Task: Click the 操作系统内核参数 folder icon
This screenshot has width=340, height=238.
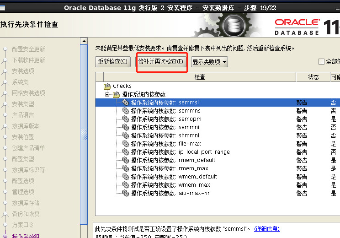Action: coord(116,94)
